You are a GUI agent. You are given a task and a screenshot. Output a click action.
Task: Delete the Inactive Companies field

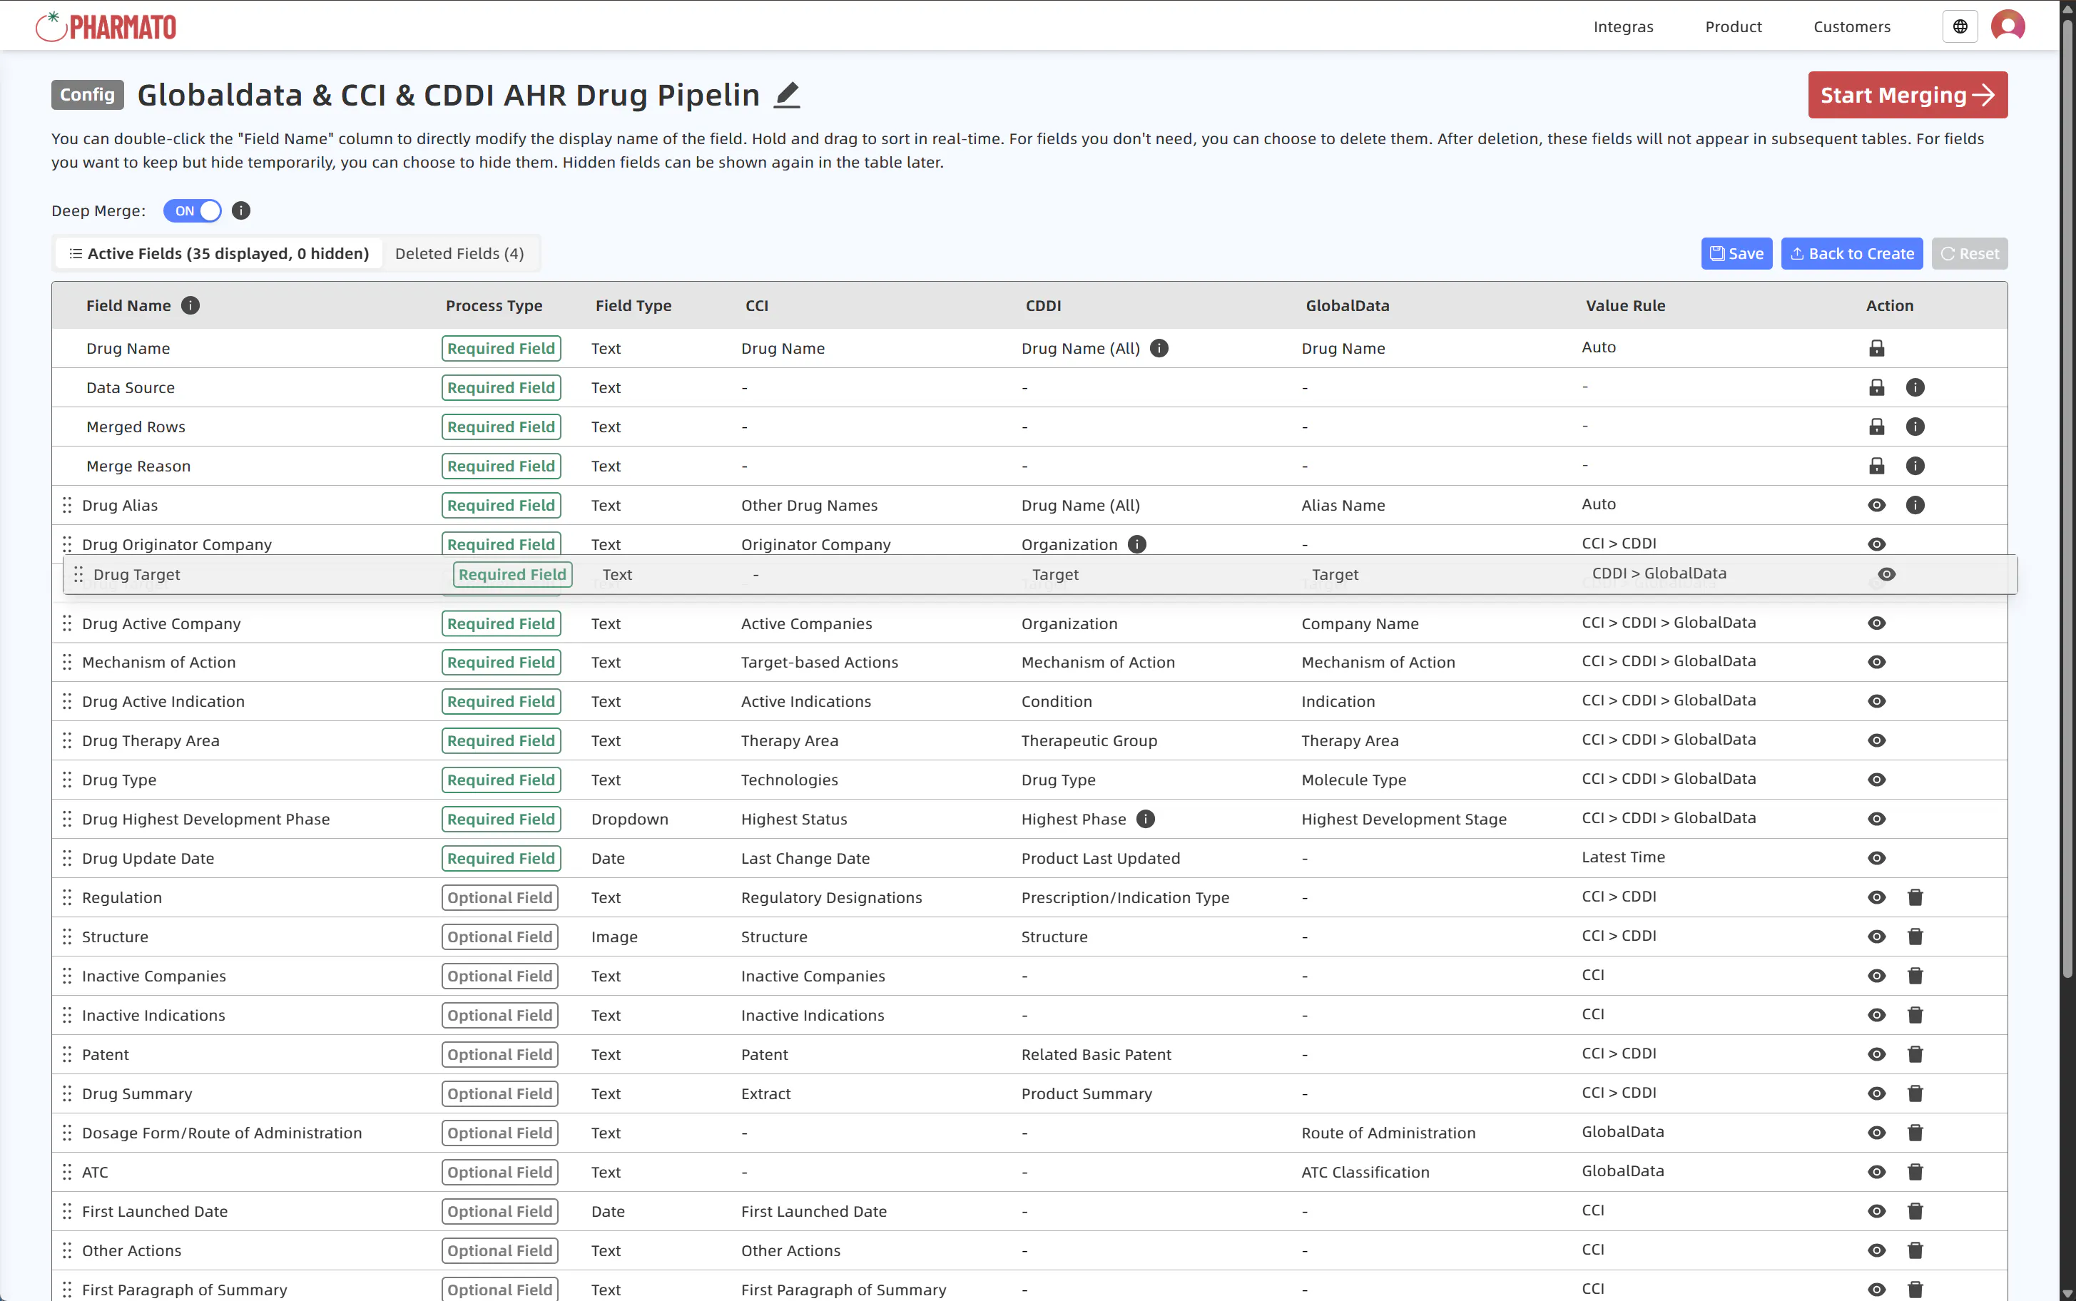[1915, 976]
